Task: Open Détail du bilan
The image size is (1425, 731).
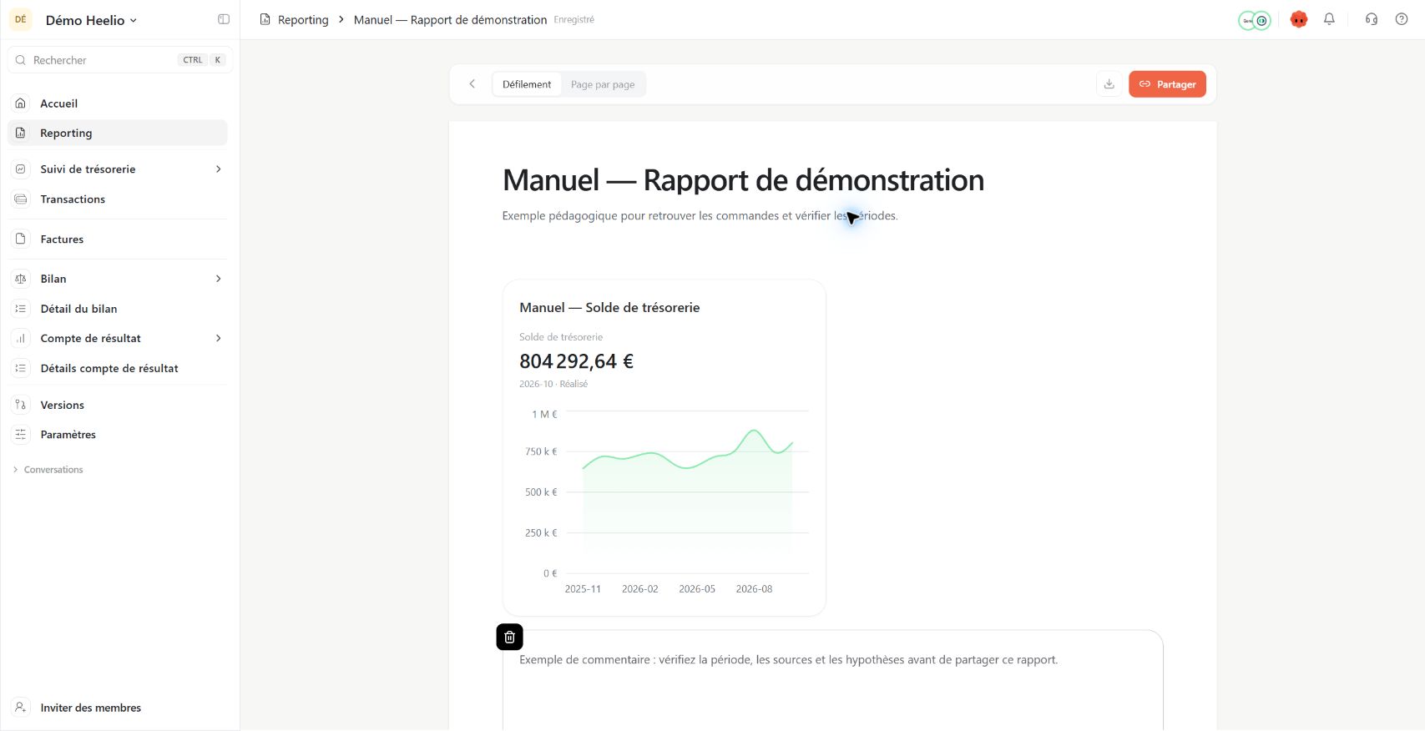Action: click(117, 309)
